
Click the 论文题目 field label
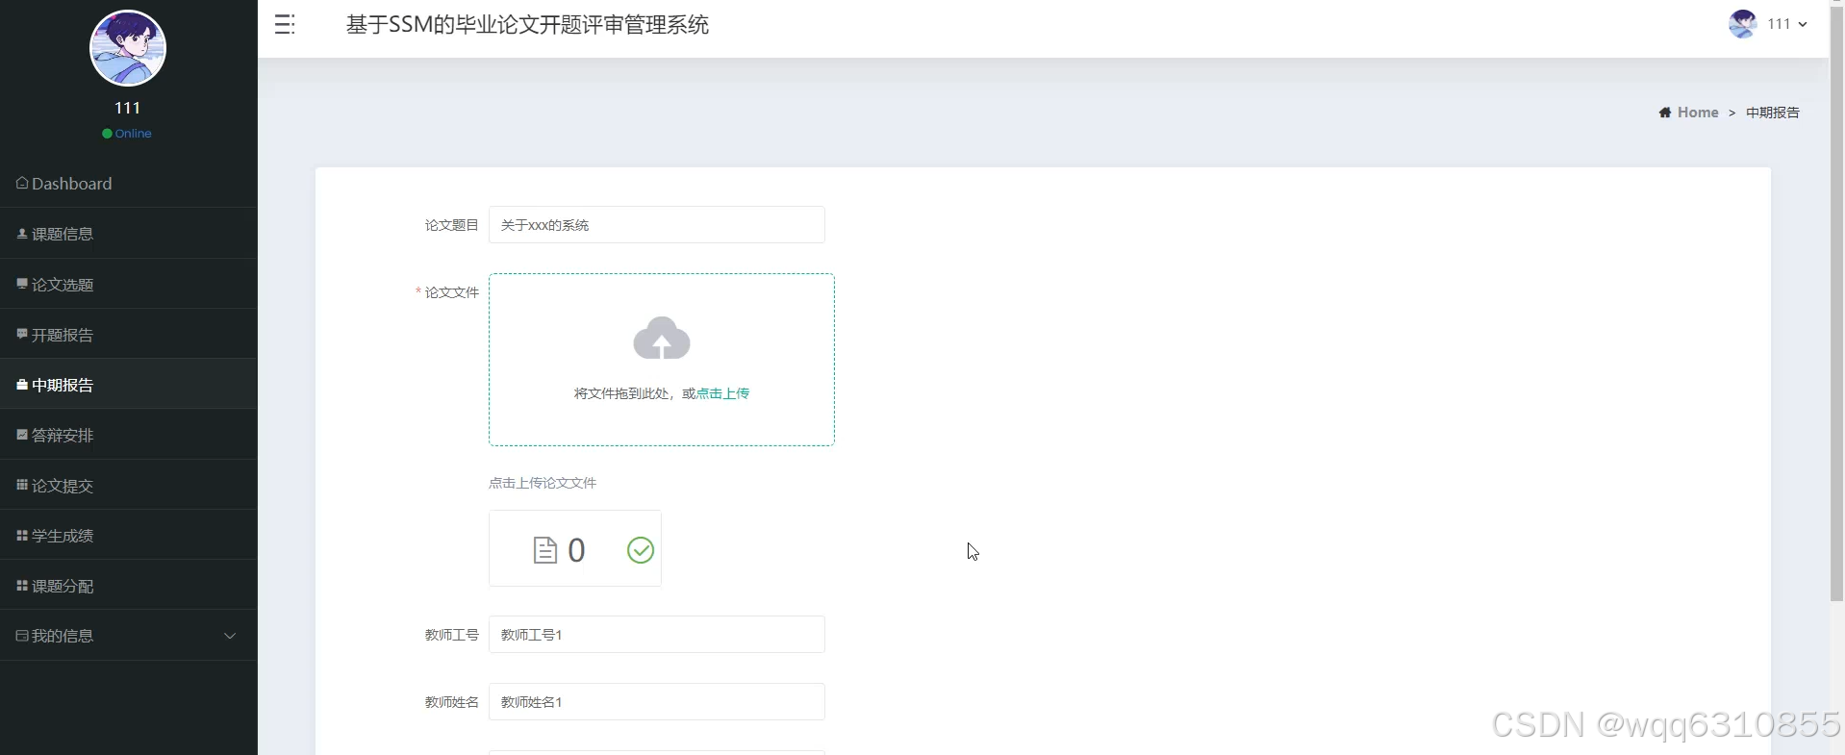pos(451,225)
